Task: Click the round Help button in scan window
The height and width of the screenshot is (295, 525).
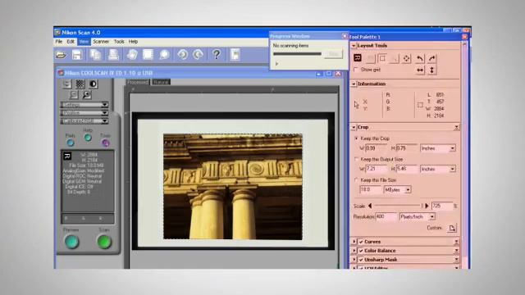Action: tap(88, 138)
